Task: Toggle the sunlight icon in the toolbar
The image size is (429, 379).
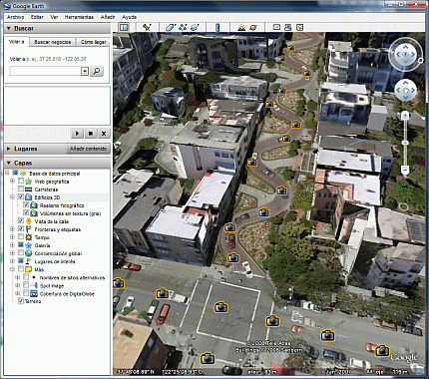Action: click(241, 27)
